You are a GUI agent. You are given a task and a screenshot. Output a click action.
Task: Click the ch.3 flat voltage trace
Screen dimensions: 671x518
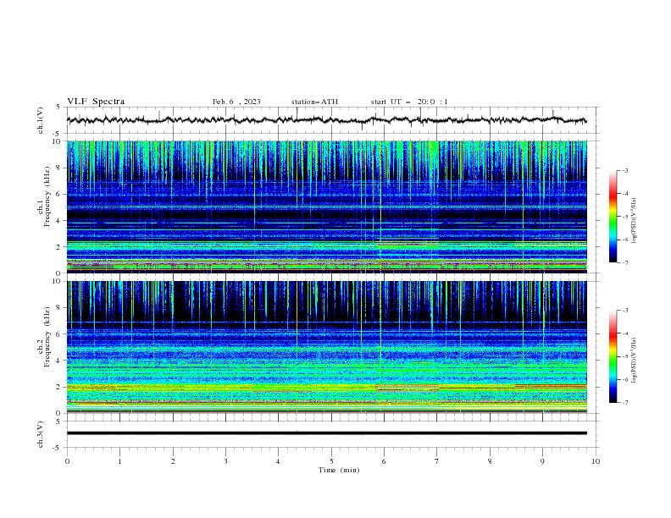[x=326, y=433]
